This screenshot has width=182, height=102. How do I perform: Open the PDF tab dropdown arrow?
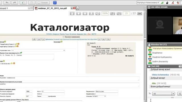coord(72,8)
